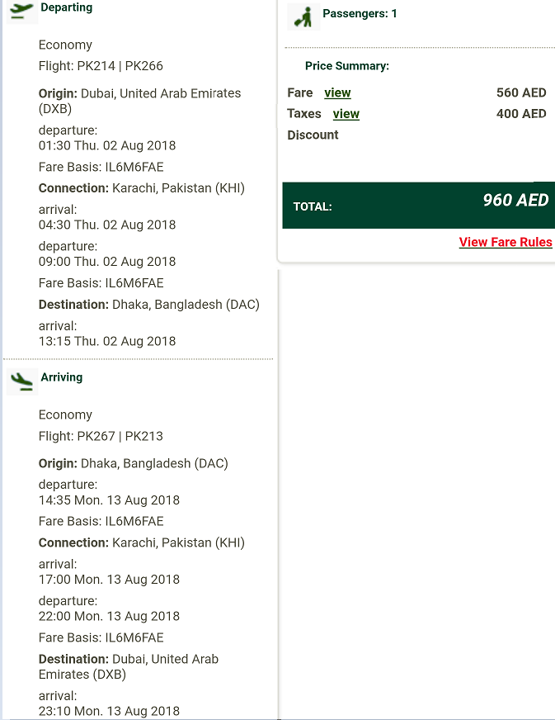
Task: Click the Passengers: 1 label
Action: pos(360,14)
